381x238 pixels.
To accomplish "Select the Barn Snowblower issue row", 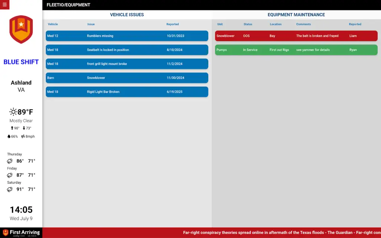I will click(x=127, y=78).
